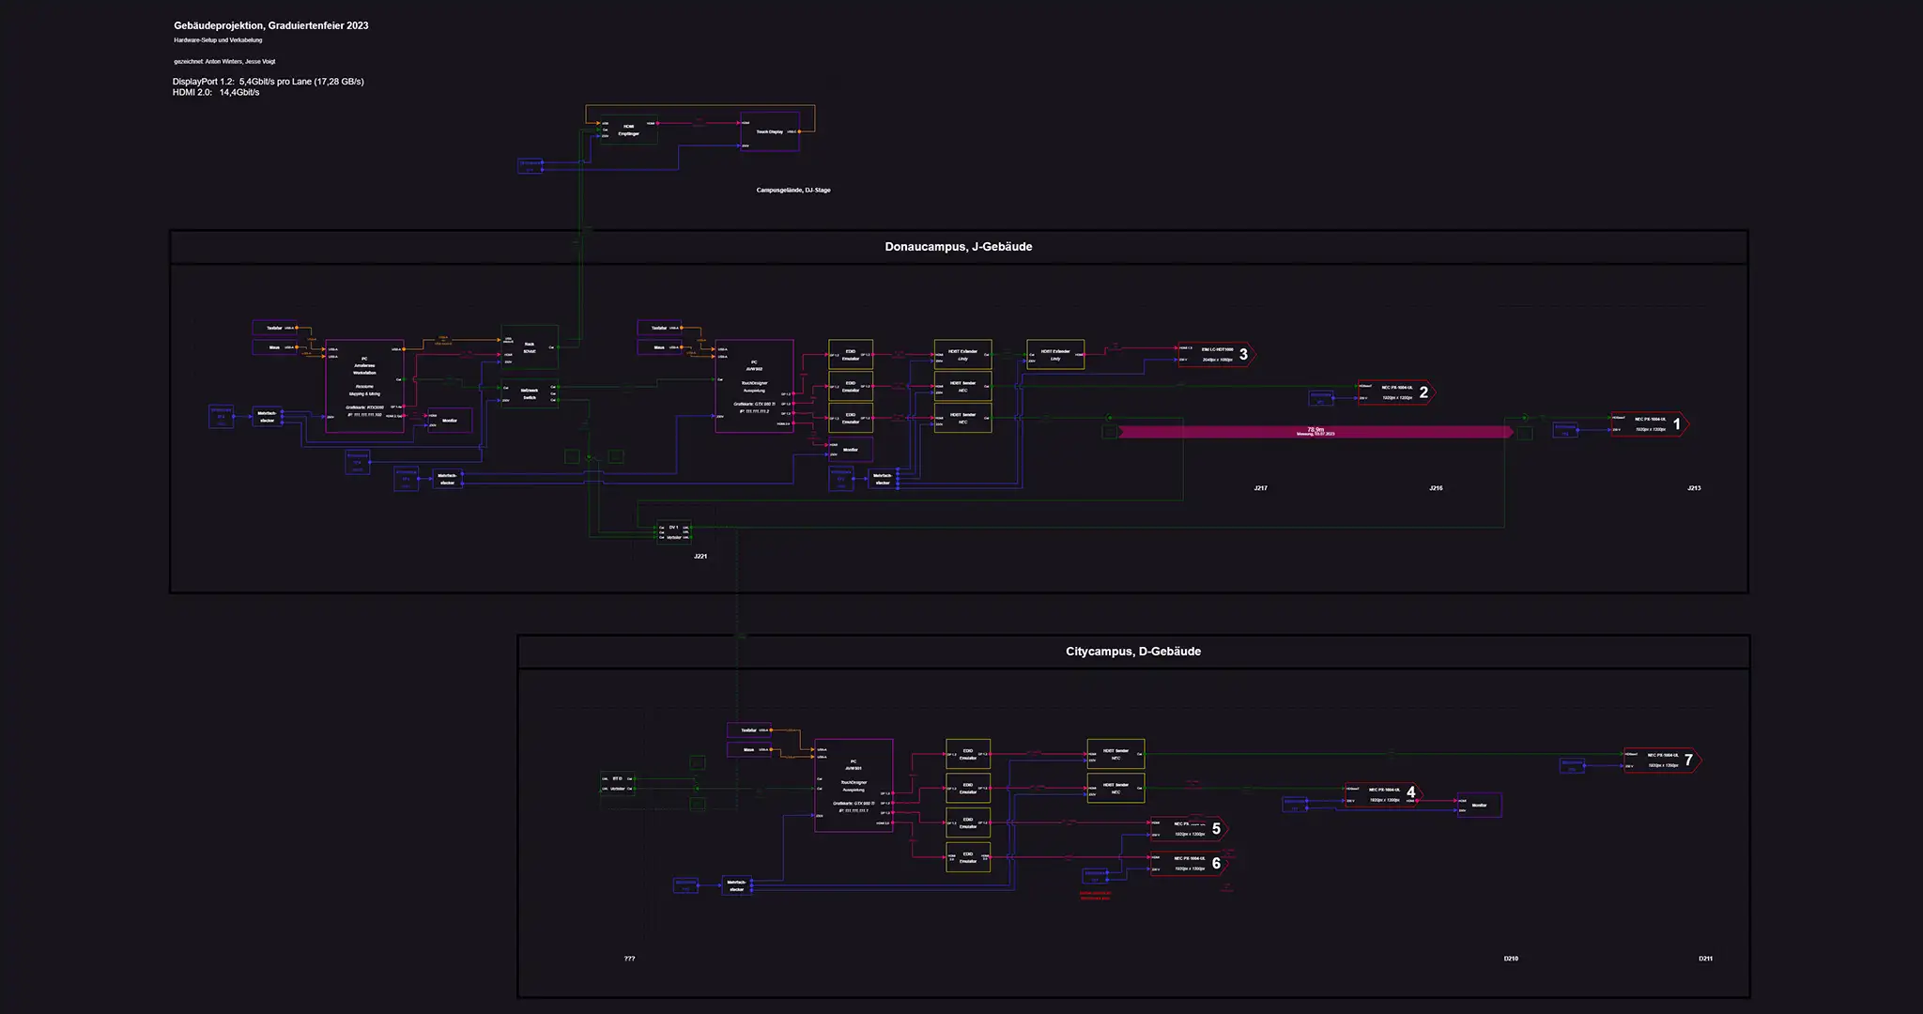Select NEC projector node number 6

click(1188, 863)
